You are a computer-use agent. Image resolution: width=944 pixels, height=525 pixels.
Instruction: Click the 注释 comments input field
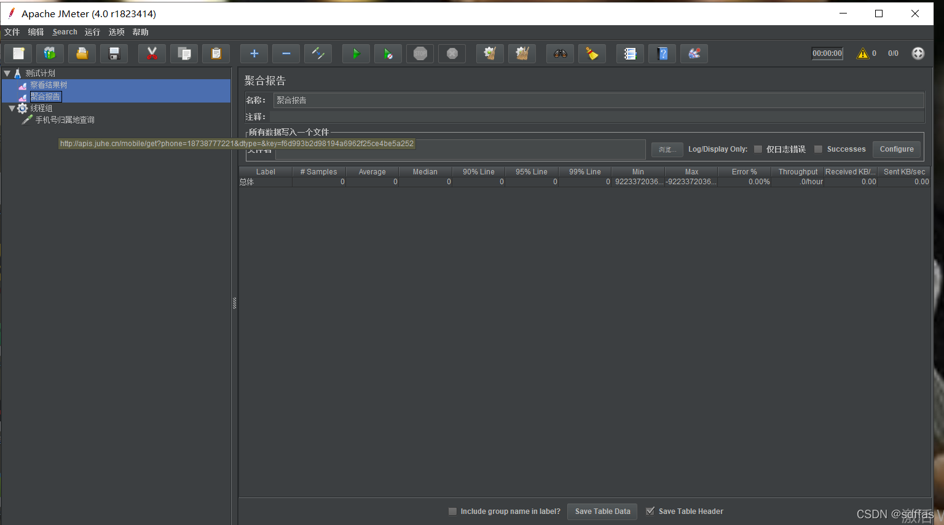597,117
